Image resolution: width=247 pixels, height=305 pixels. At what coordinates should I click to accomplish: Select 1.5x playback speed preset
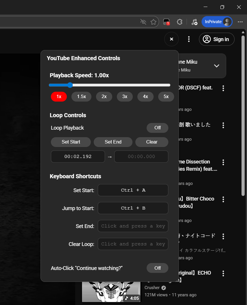(81, 96)
